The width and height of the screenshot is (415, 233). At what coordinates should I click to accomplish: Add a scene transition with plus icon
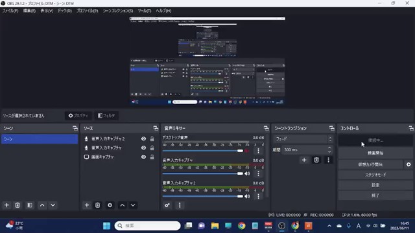[x=304, y=160]
